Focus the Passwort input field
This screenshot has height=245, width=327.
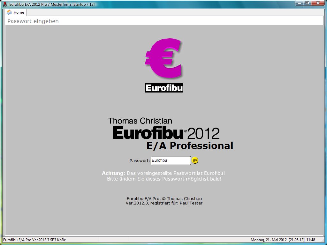coord(171,160)
